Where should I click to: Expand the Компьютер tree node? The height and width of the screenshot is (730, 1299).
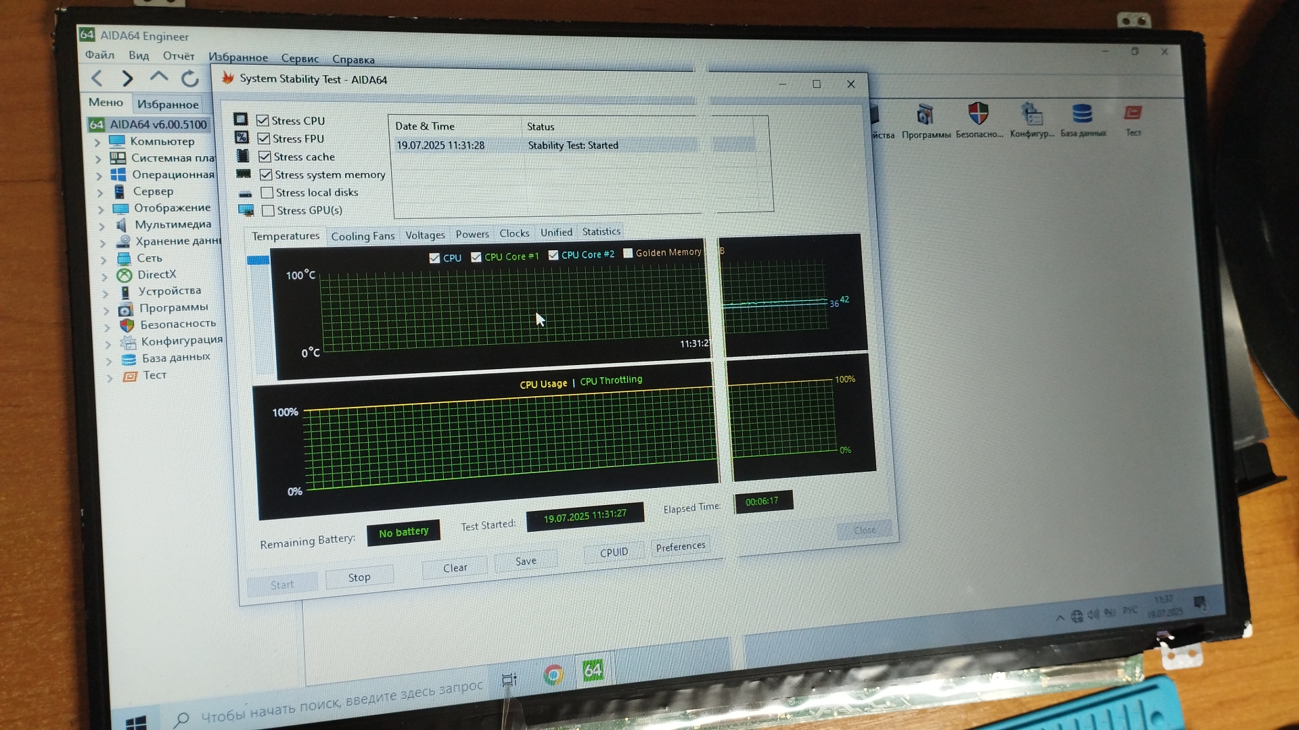(97, 143)
